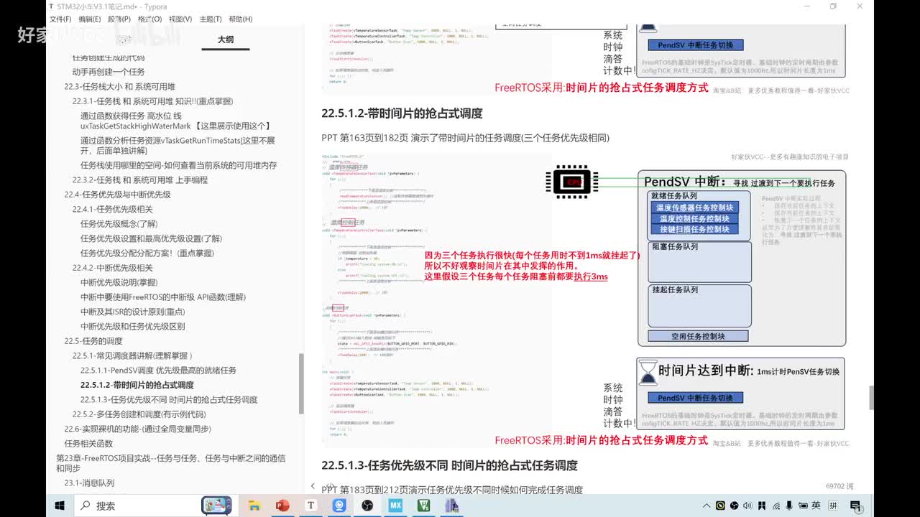This screenshot has height=517, width=920.
Task: Click the 22.5.1.3 document heading
Action: [x=449, y=465]
